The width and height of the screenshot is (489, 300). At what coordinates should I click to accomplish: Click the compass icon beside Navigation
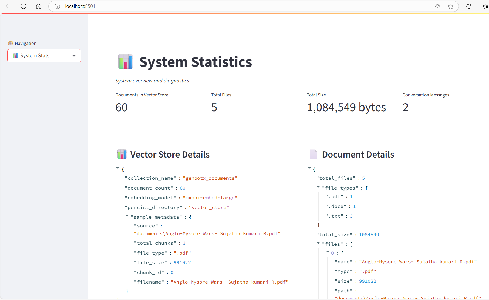[x=10, y=43]
